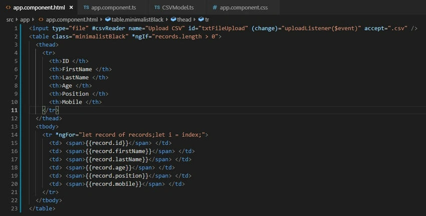Click the TS icon on app.component.ts tab
This screenshot has width=426, height=216.
tap(86, 8)
